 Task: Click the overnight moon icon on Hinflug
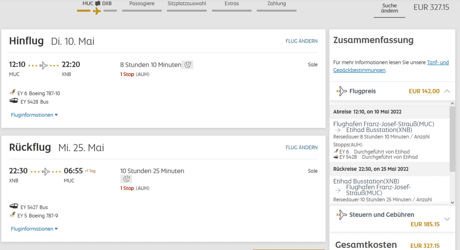[188, 64]
